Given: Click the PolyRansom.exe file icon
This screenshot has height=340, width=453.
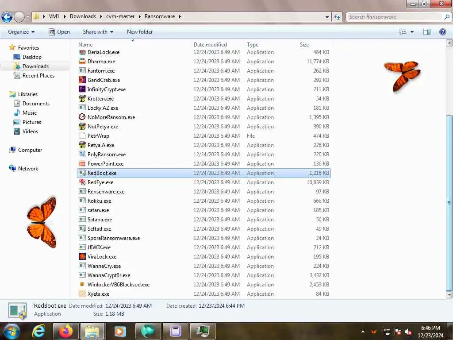Looking at the screenshot, I should click(82, 154).
